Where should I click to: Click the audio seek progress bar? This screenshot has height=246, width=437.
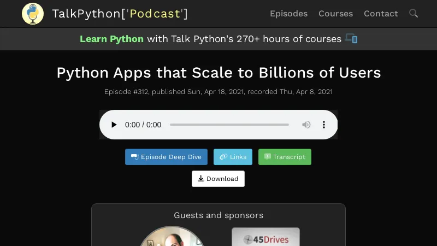click(229, 125)
